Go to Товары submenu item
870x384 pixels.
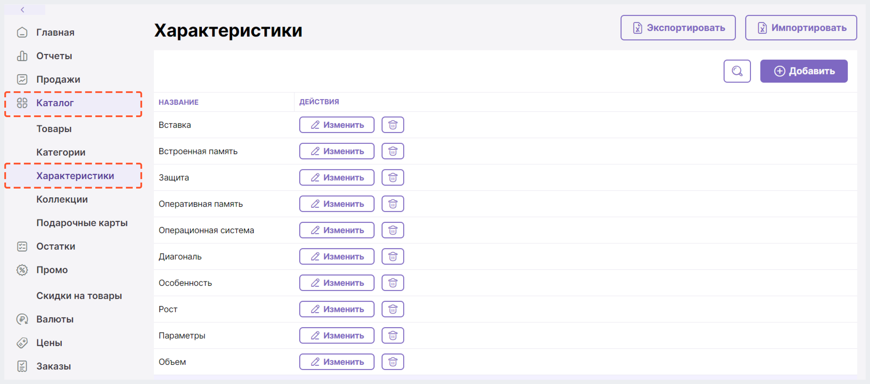(54, 129)
